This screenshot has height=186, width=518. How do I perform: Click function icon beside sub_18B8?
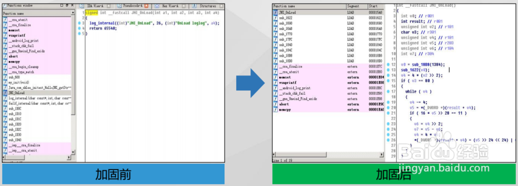(x=276, y=56)
